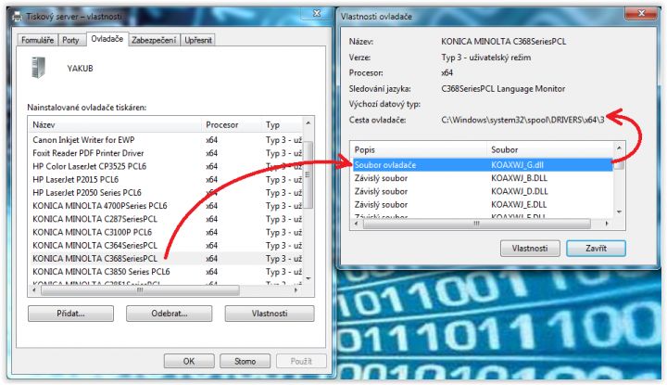The height and width of the screenshot is (385, 667).
Task: Select HP LaserJet P2015 PCL6 driver
Action: [167, 179]
